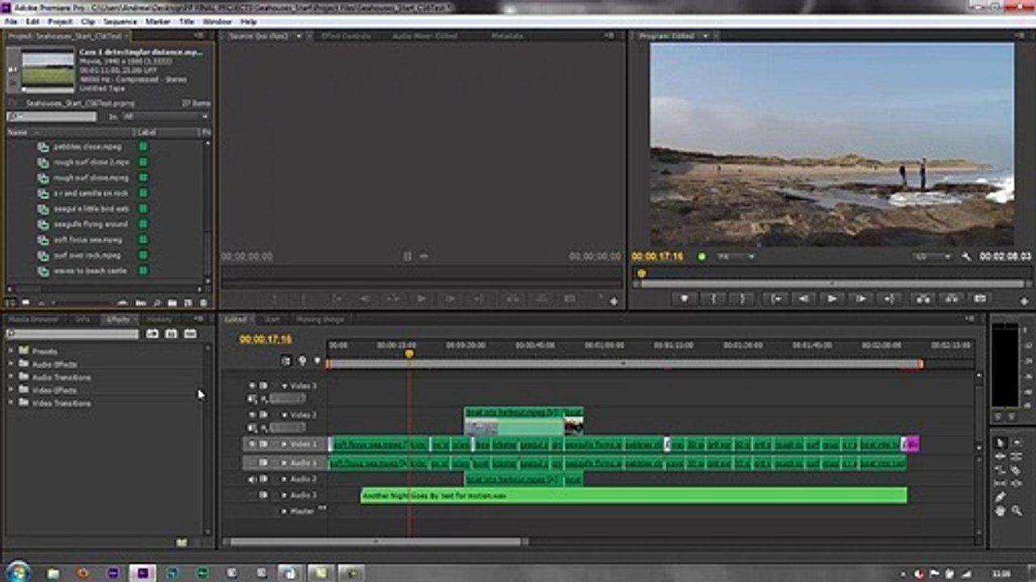1036x582 pixels.
Task: Toggle Video 1 track output eye
Action: [x=252, y=444]
